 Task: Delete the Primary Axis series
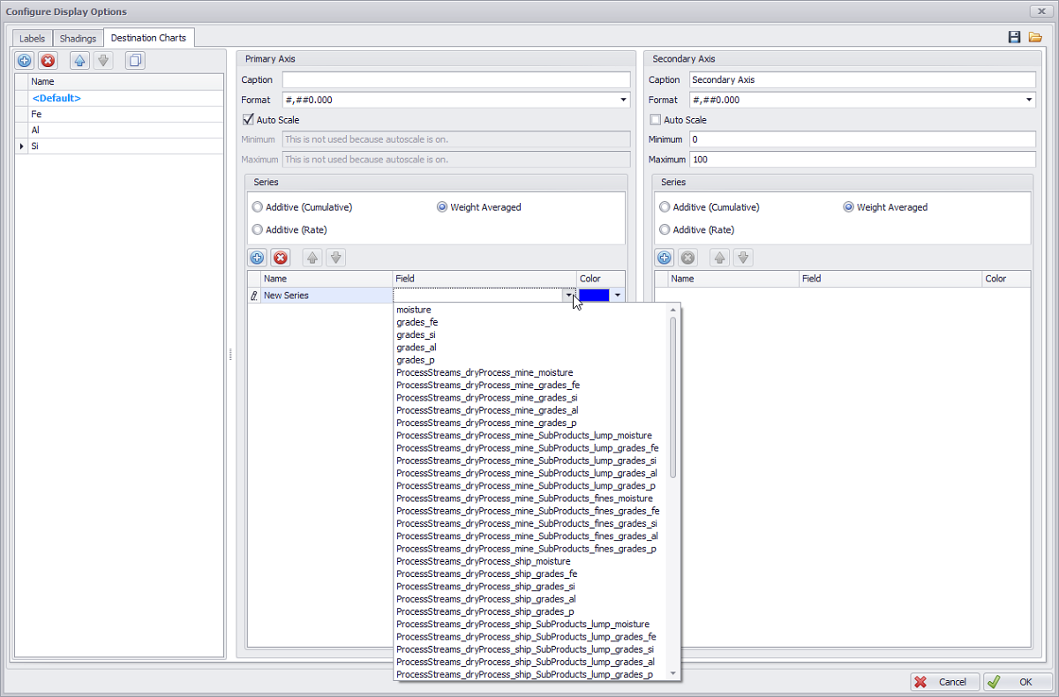[281, 258]
